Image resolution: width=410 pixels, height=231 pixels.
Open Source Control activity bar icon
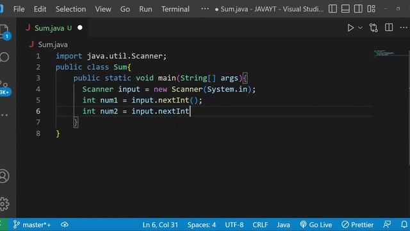[x=4, y=88]
